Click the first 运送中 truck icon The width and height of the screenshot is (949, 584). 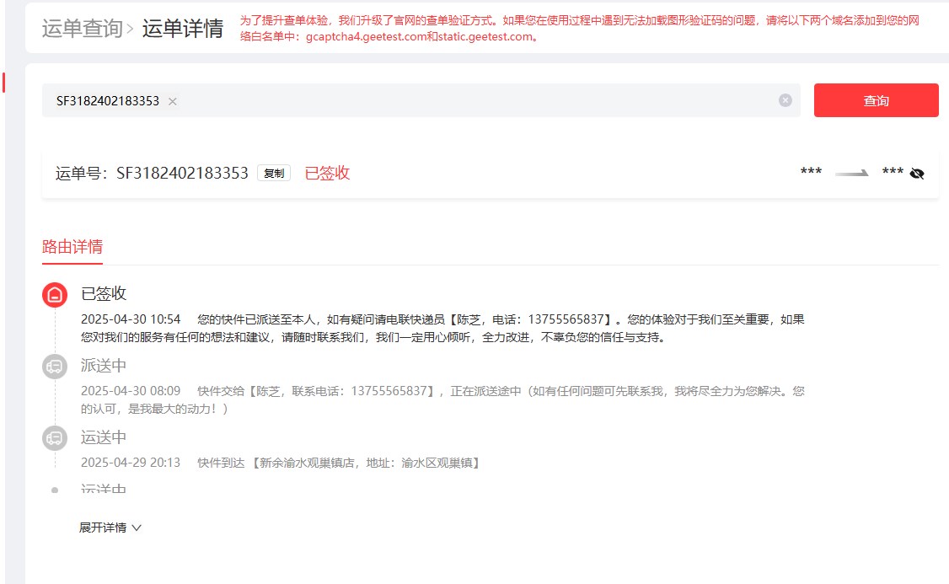55,437
